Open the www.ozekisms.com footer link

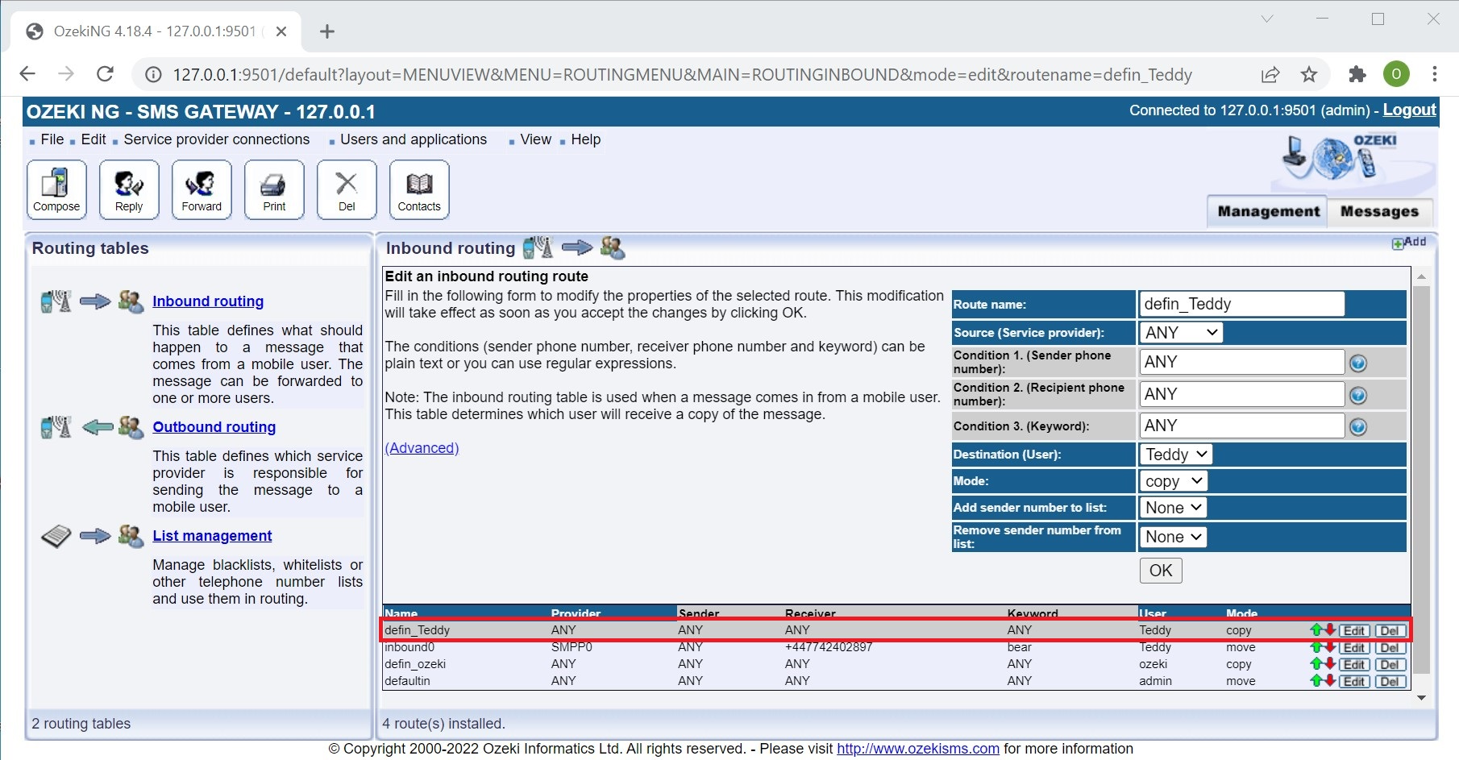coord(918,749)
